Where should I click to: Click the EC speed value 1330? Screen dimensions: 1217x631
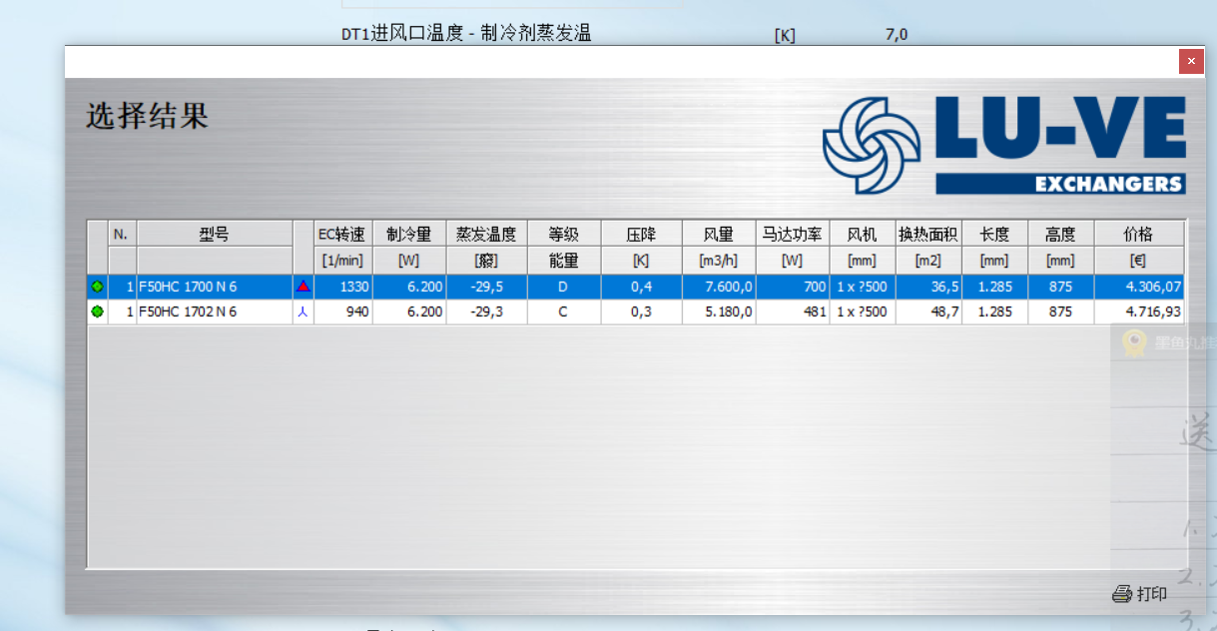pyautogui.click(x=342, y=287)
